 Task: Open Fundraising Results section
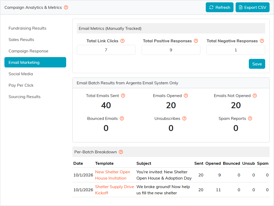point(35,28)
